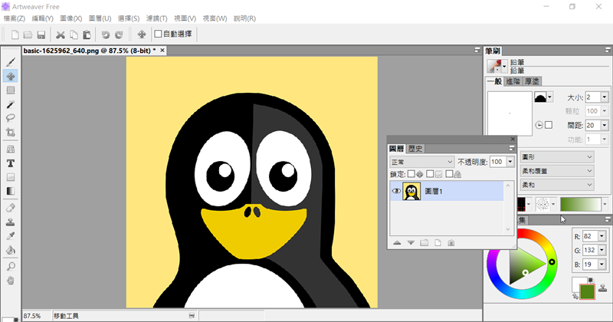The height and width of the screenshot is (322, 613).
Task: Open the 濾鏡(T) menu
Action: (x=156, y=18)
